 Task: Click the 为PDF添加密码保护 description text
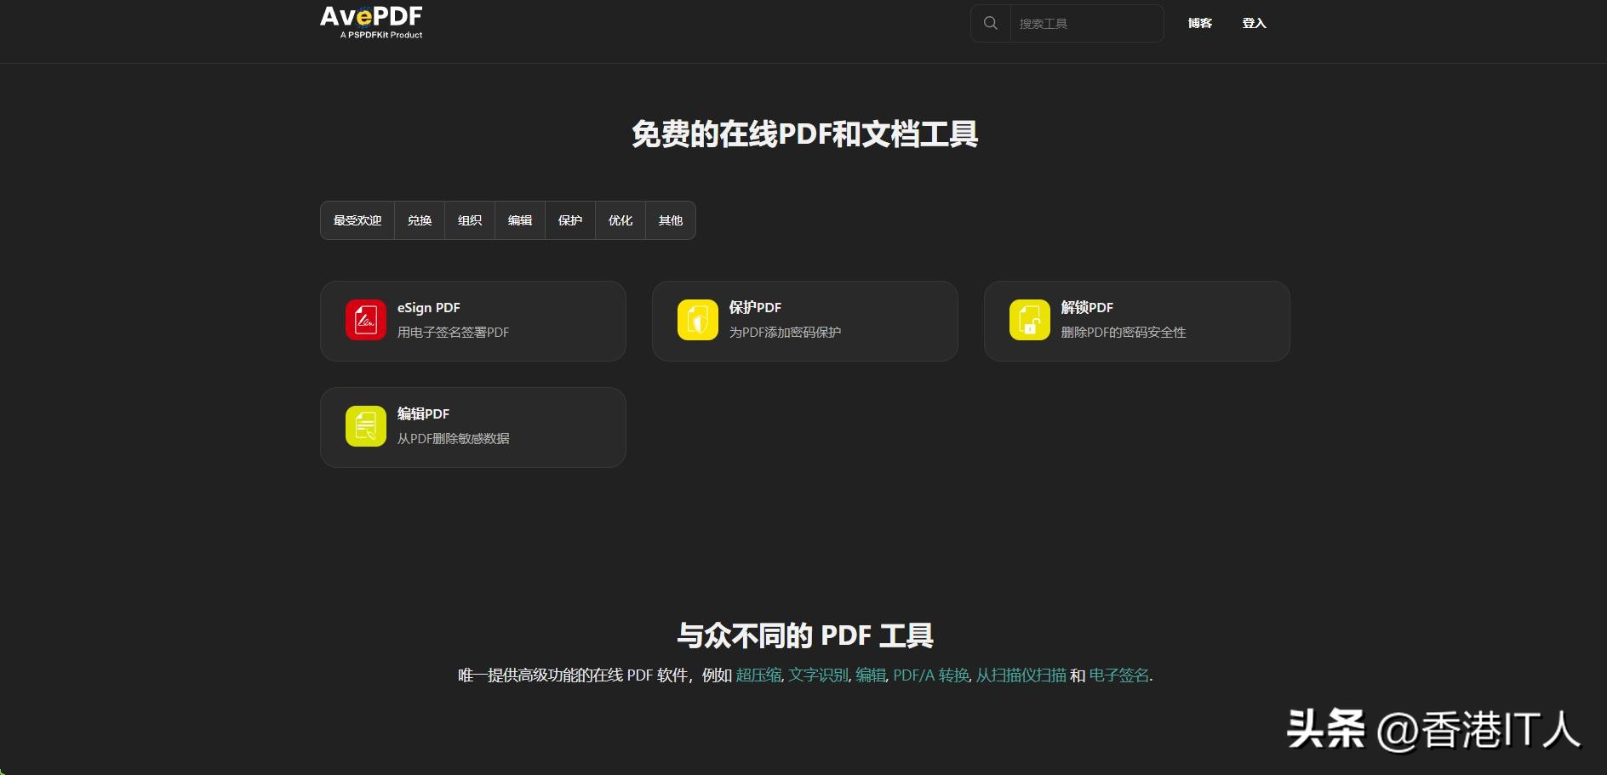pyautogui.click(x=785, y=333)
